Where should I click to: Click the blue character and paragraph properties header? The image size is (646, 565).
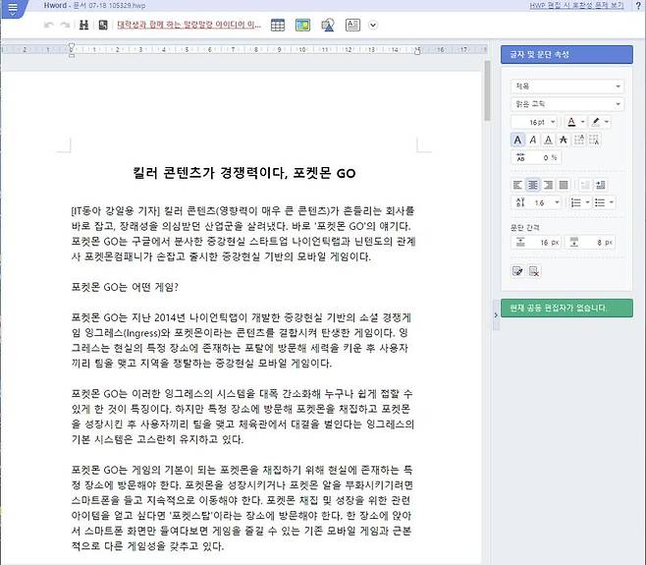[x=566, y=54]
